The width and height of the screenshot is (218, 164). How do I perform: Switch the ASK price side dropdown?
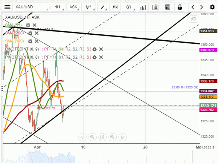point(73,7)
